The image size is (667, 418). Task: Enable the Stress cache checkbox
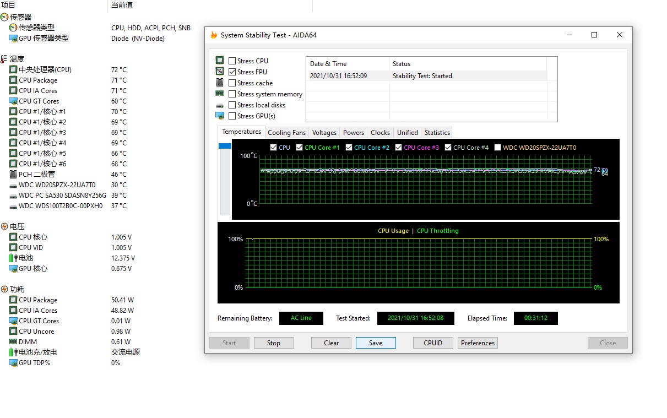(232, 83)
